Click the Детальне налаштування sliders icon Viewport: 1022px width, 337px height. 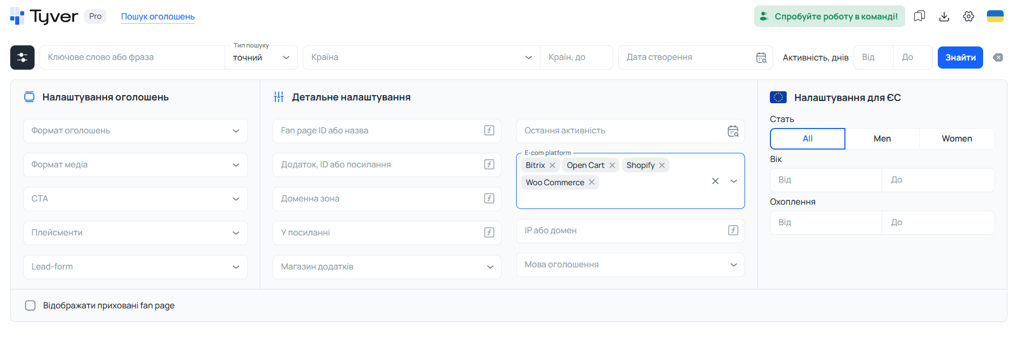(x=279, y=97)
